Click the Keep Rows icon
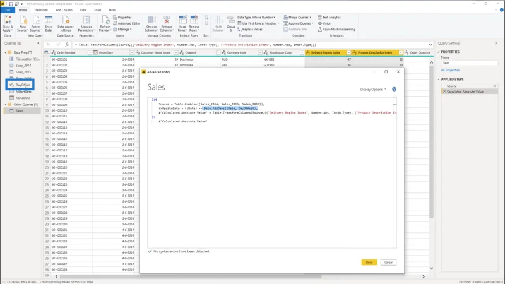 (x=182, y=20)
